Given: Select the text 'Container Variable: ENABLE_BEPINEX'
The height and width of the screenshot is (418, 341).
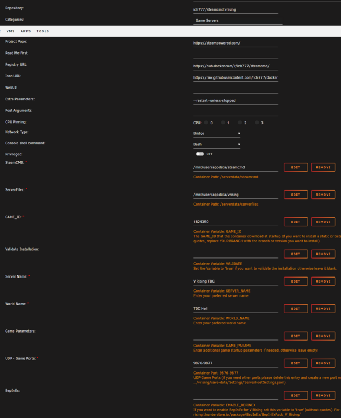Looking at the screenshot, I should pos(224,405).
